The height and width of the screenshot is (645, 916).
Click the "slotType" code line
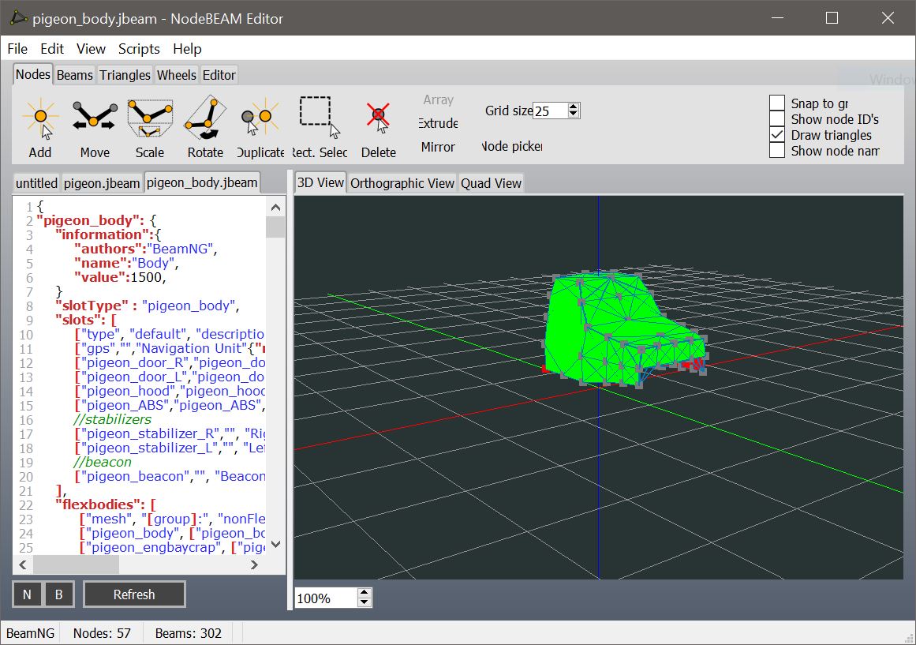(x=148, y=306)
